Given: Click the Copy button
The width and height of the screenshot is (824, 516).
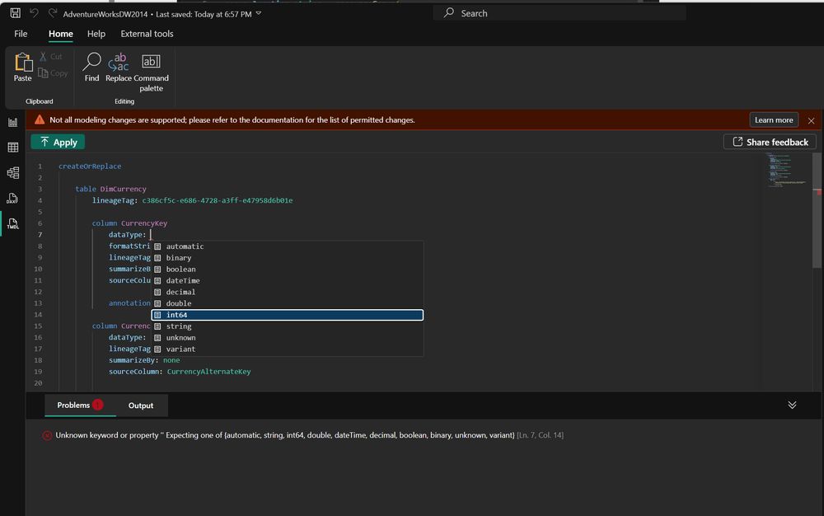Looking at the screenshot, I should 53,73.
